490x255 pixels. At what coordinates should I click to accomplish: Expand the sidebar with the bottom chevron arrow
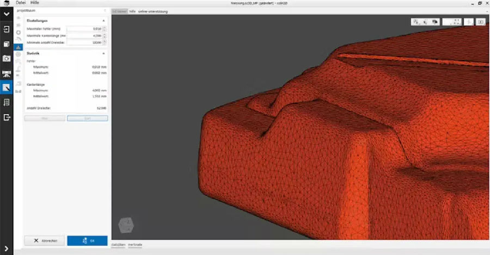(x=7, y=248)
